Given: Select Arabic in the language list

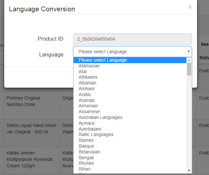Looking at the screenshot, I should (85, 94).
